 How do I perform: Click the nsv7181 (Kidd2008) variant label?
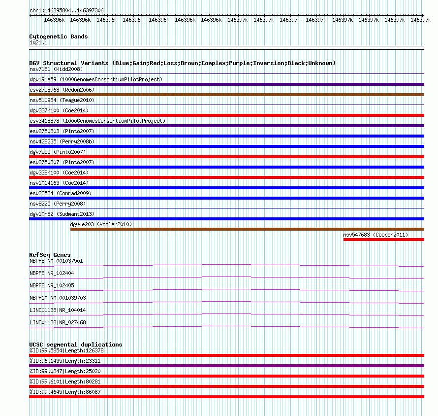click(56, 69)
